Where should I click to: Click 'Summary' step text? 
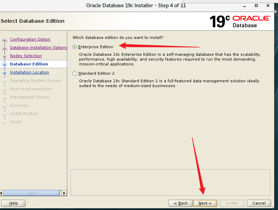pos(20,105)
